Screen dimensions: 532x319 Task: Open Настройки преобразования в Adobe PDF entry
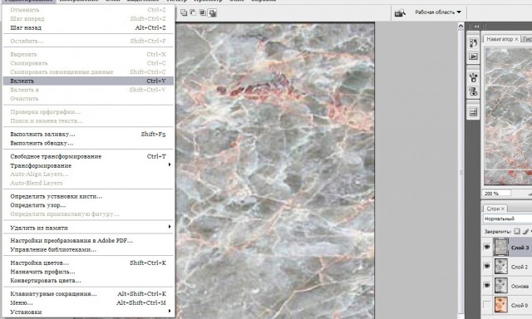pyautogui.click(x=88, y=241)
